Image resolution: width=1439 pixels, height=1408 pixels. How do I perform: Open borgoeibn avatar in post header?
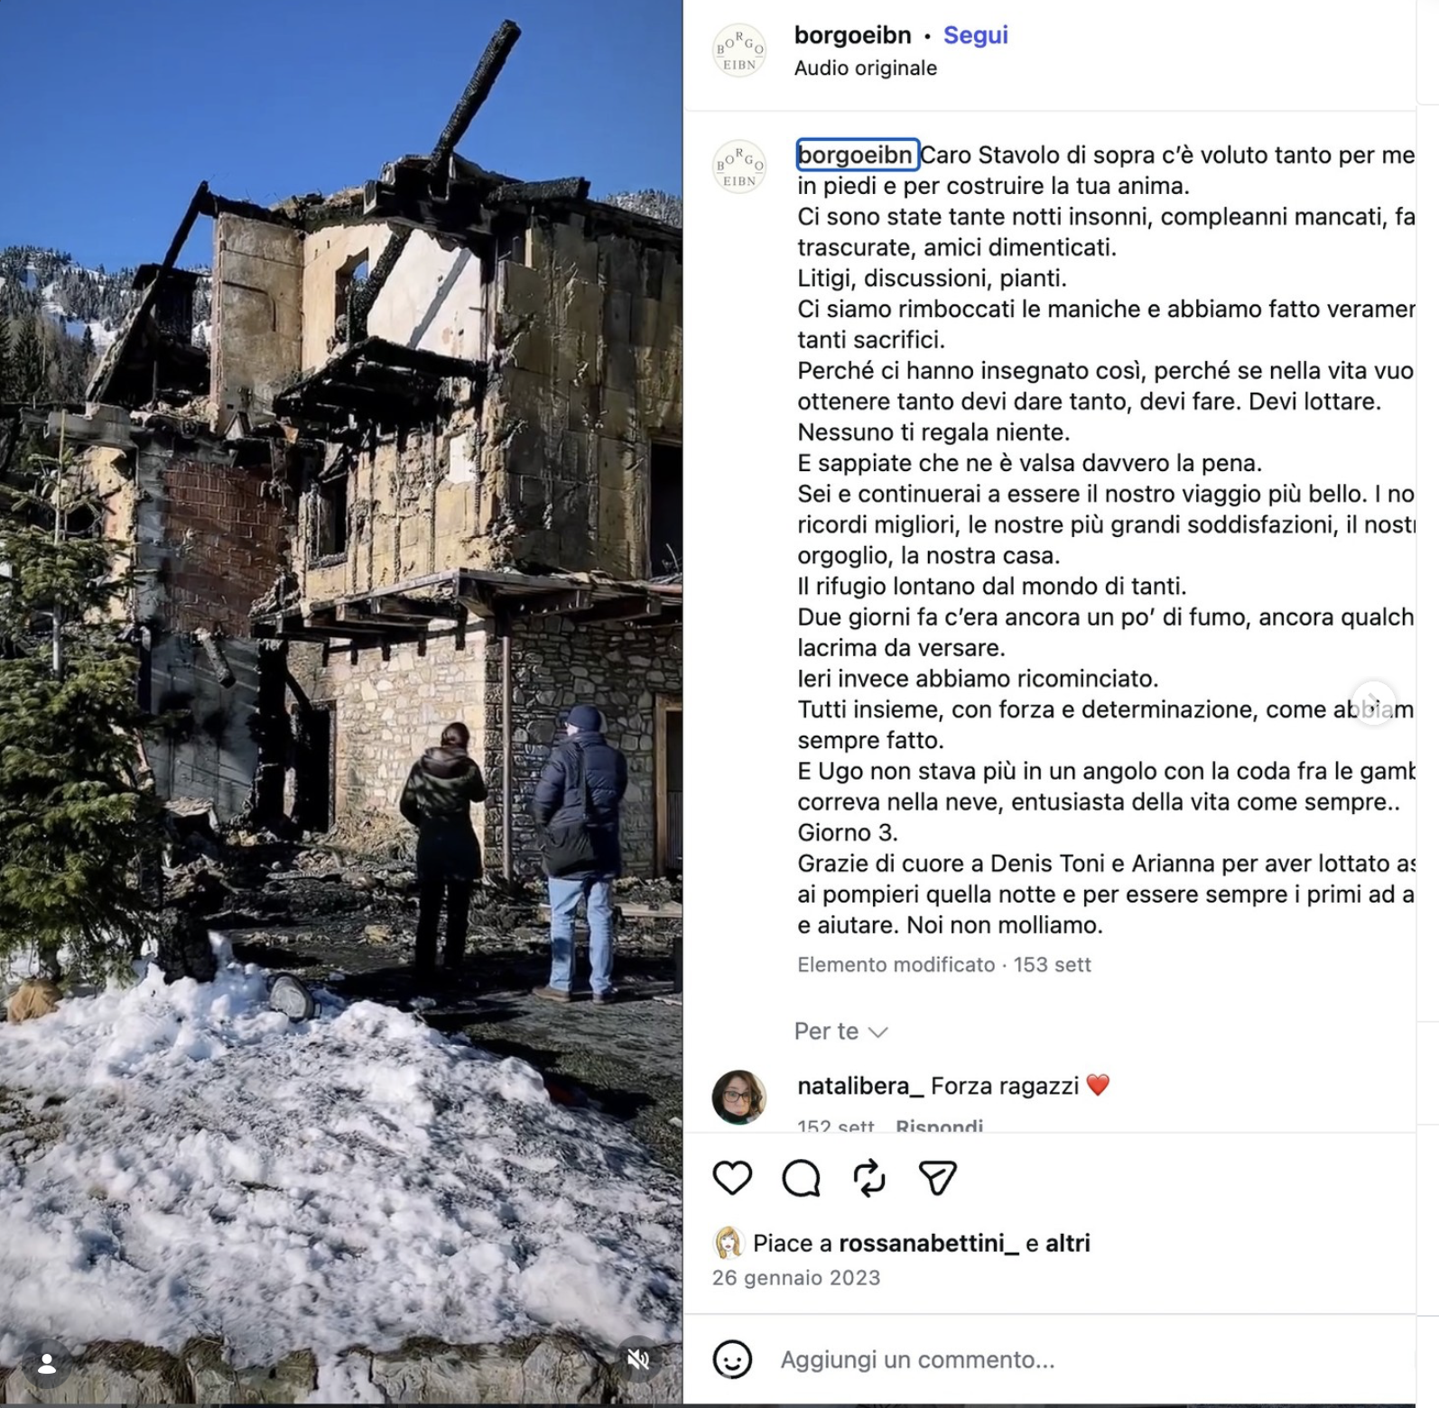coord(739,51)
